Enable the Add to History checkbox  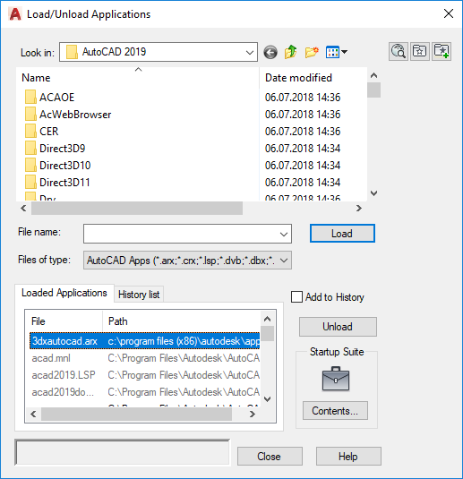pos(296,297)
